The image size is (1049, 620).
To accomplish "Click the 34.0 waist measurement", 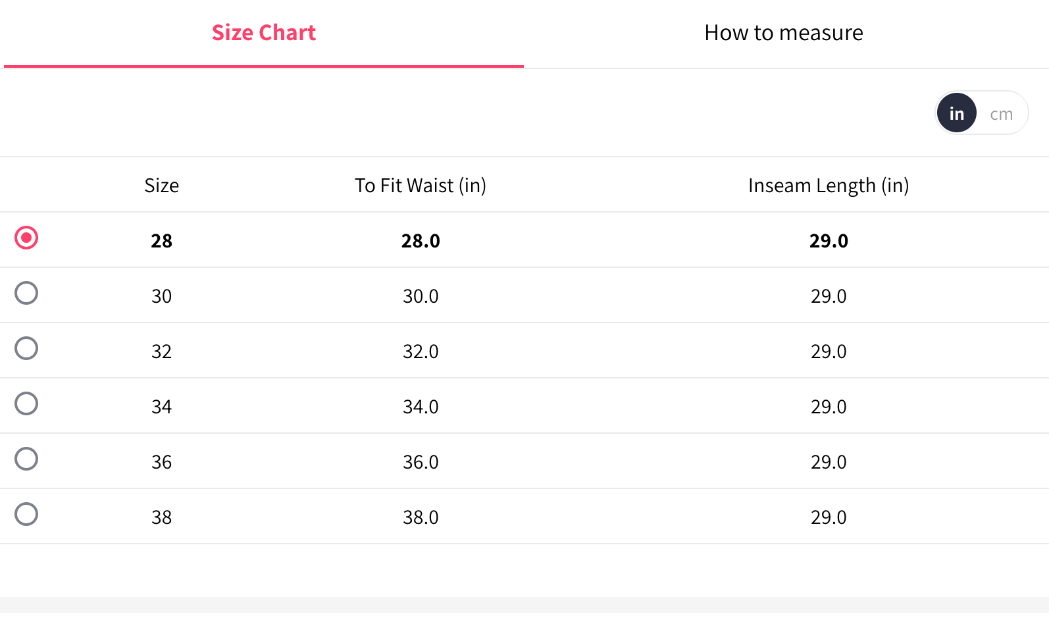I will tap(421, 407).
